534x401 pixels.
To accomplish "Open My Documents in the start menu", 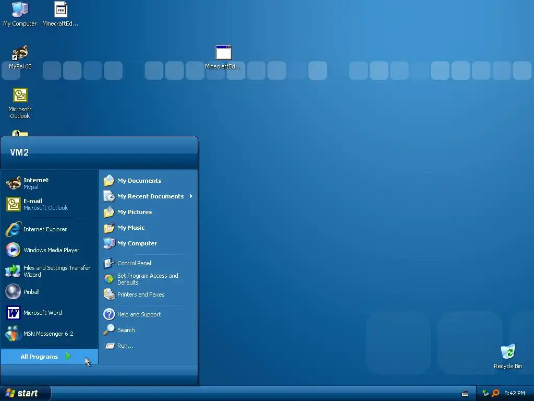I will pyautogui.click(x=149, y=180).
